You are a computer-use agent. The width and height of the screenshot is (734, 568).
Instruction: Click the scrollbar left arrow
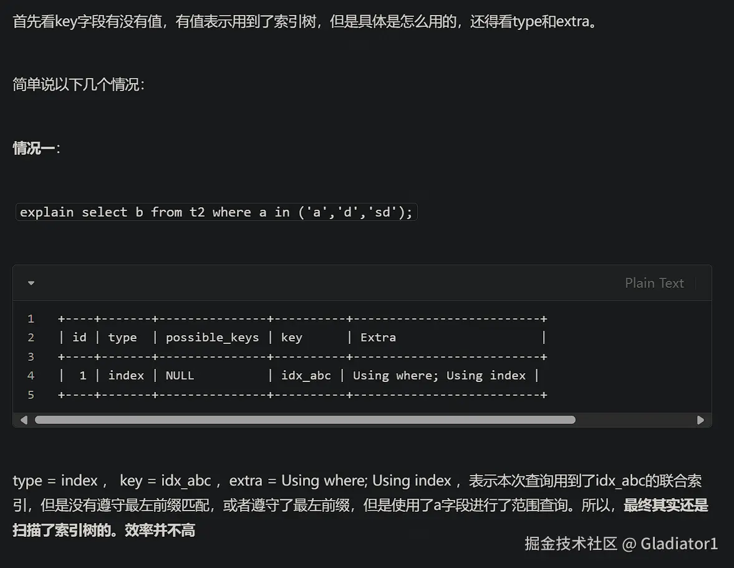[24, 420]
